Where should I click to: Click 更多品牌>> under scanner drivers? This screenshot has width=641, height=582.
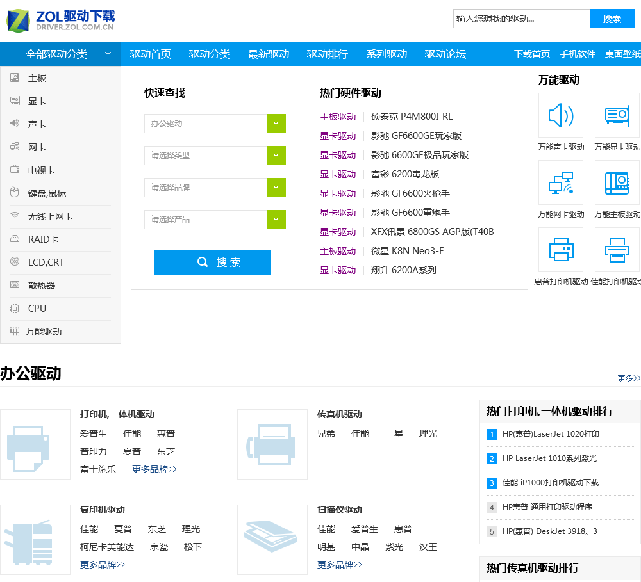click(x=339, y=565)
